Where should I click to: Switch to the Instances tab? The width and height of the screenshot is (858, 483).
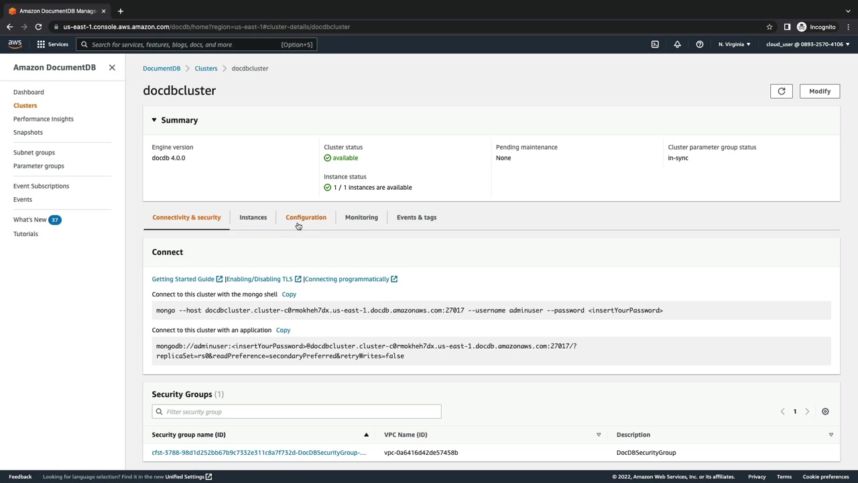point(253,217)
